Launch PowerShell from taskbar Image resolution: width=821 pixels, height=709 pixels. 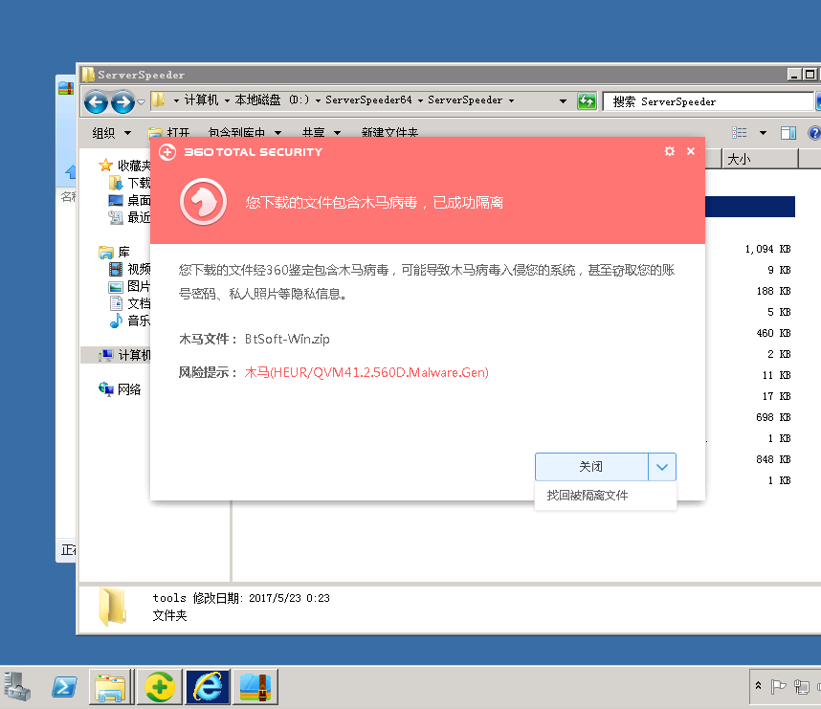(x=64, y=686)
